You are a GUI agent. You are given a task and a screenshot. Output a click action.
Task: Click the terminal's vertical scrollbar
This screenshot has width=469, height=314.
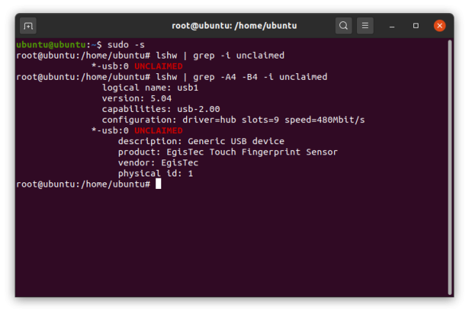[449, 110]
